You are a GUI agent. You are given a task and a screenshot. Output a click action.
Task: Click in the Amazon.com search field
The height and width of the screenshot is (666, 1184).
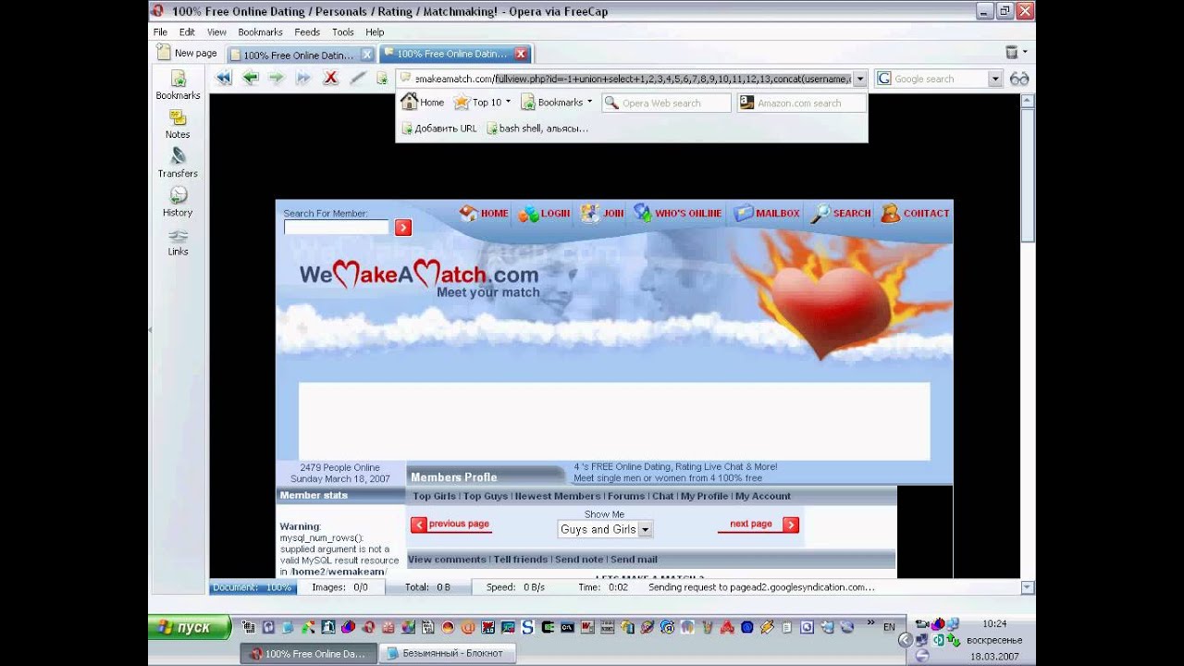[801, 103]
